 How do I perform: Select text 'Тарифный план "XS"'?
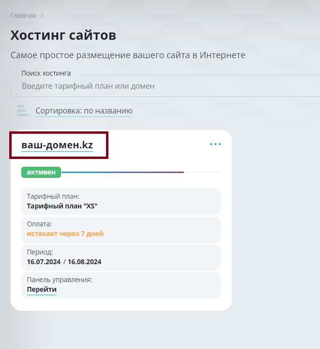(62, 206)
